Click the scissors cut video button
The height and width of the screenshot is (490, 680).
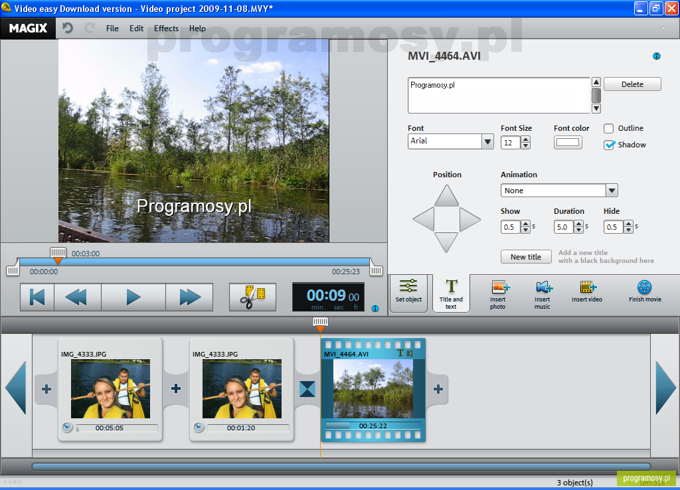click(253, 297)
